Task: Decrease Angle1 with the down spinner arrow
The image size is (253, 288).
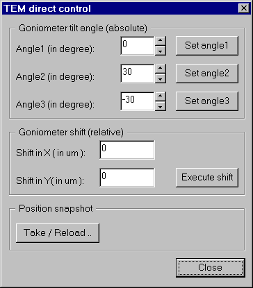Action: coord(161,51)
